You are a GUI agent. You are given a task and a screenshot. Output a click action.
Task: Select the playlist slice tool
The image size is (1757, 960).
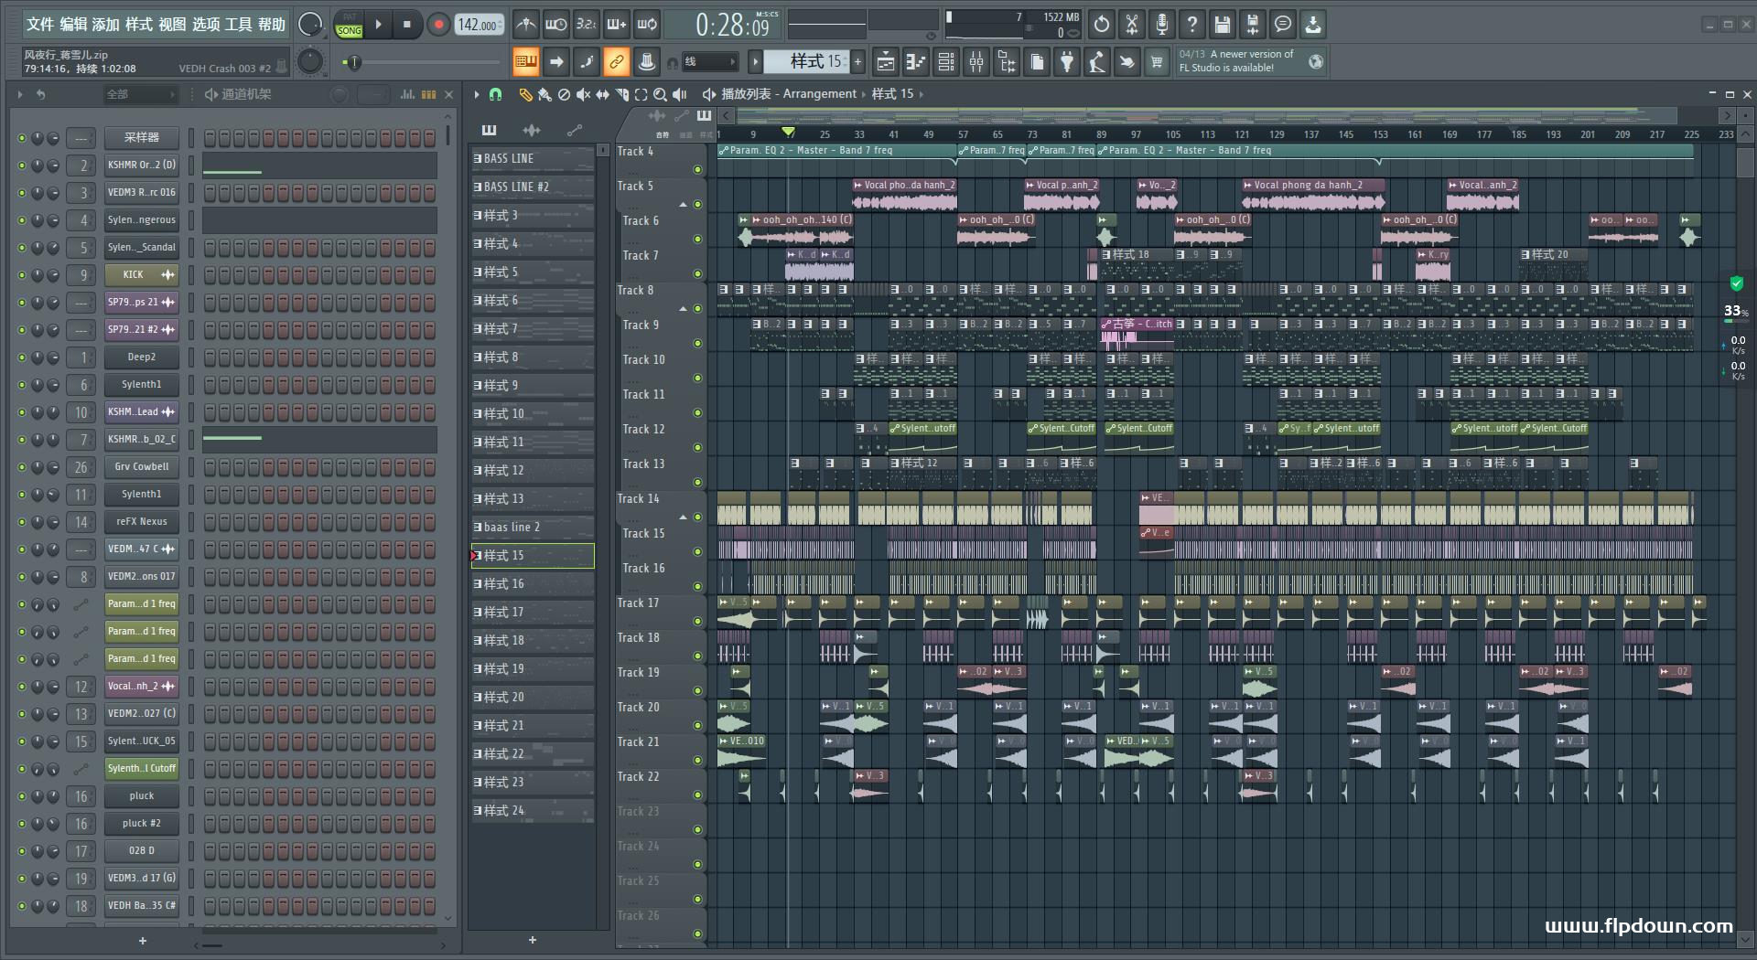[x=621, y=94]
